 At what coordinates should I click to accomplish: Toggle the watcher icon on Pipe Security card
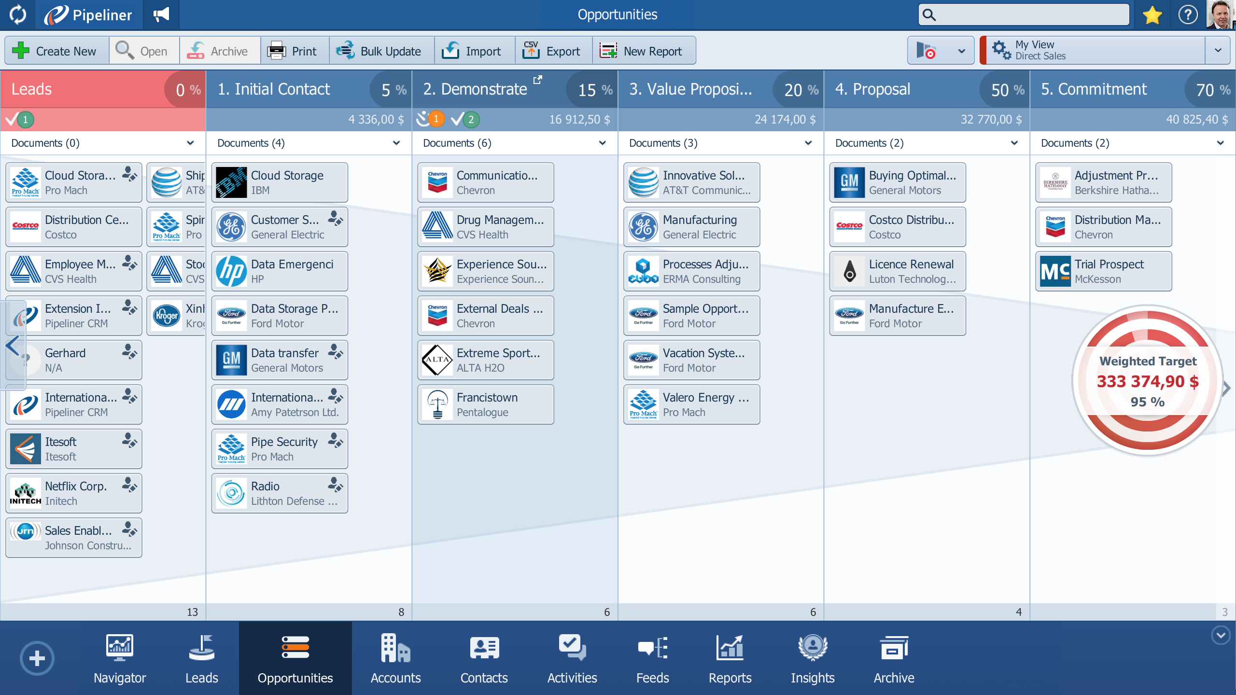335,443
